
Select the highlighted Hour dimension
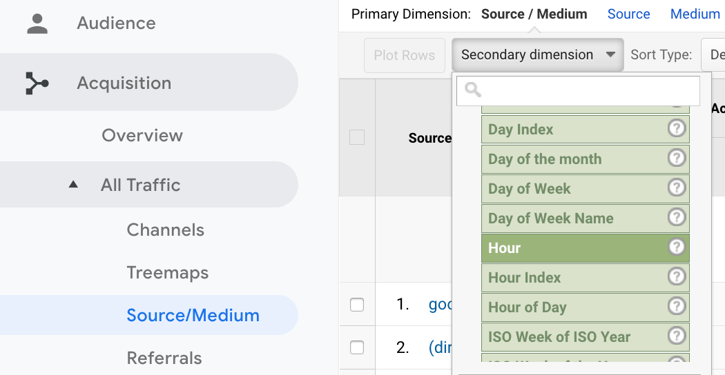point(586,248)
